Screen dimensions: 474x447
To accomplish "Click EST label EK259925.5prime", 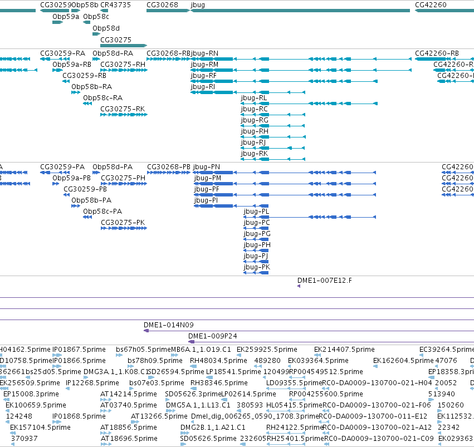I will click(x=267, y=350).
